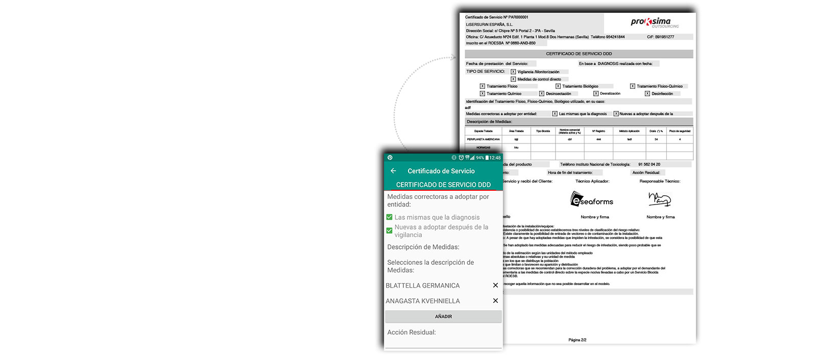Tap the 'Certificado de Servicio' app title

tap(441, 171)
